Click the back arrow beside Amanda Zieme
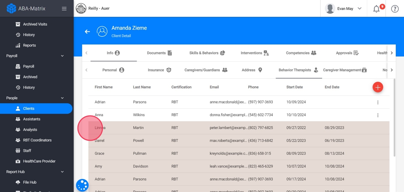 (x=87, y=32)
